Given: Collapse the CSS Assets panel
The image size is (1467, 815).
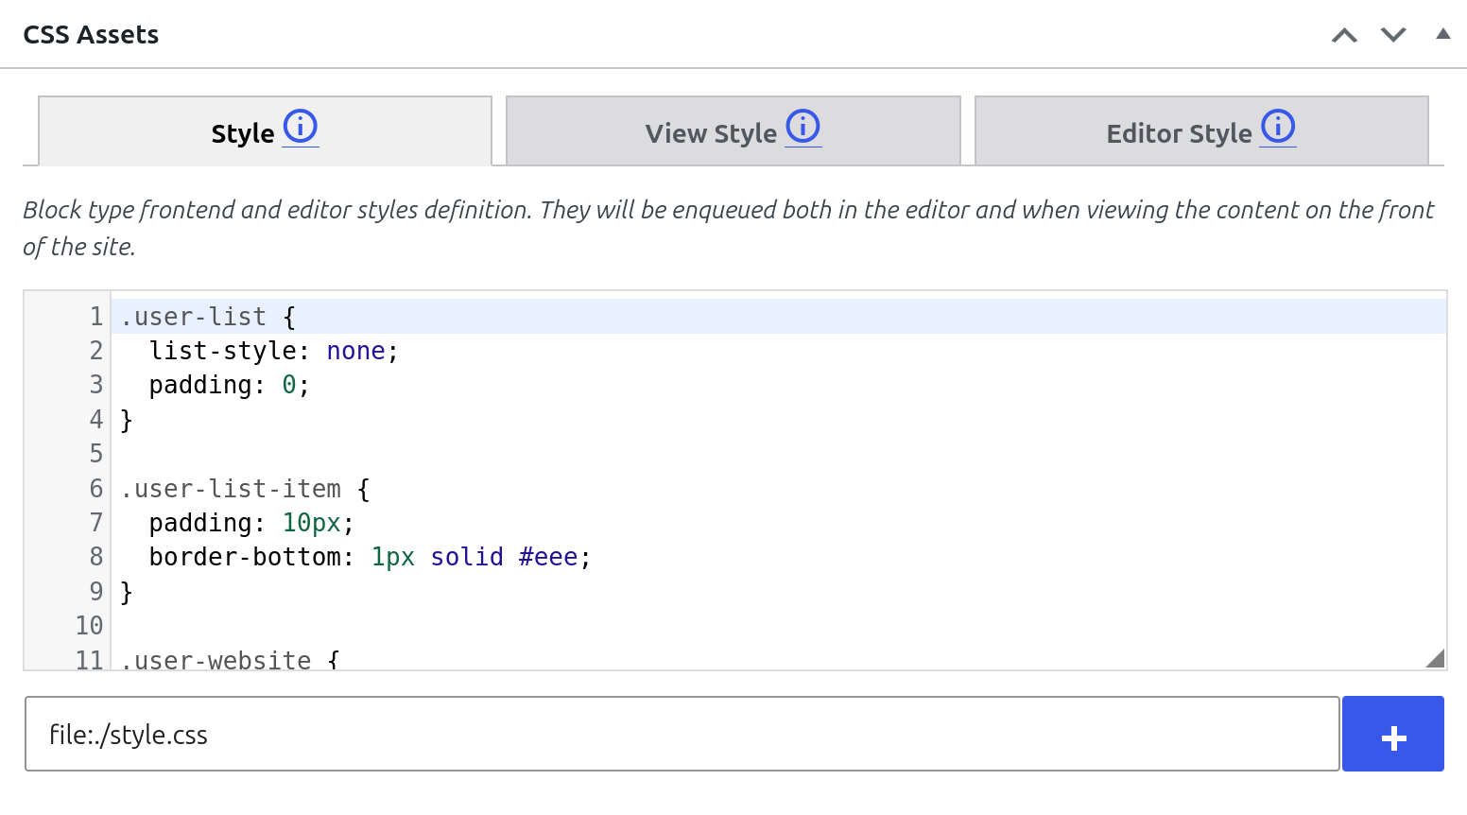Looking at the screenshot, I should [1442, 34].
